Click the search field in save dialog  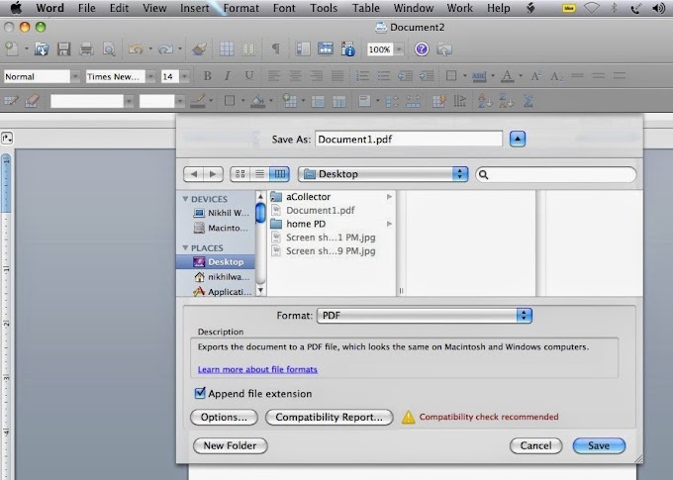[556, 174]
